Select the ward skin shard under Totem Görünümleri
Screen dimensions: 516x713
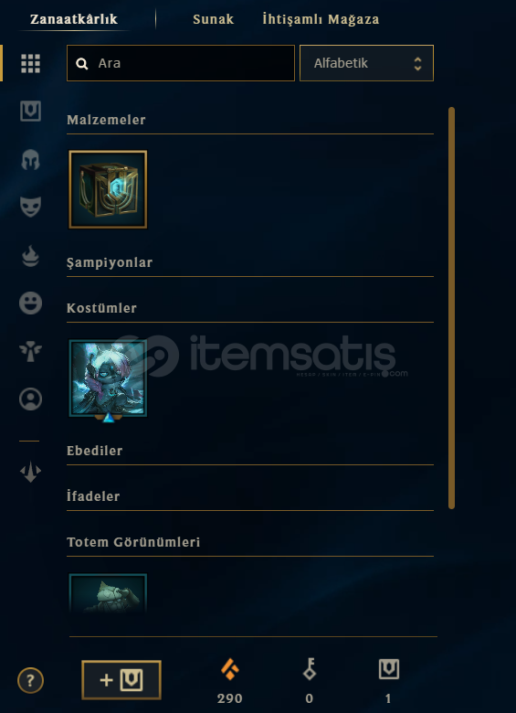pos(108,593)
